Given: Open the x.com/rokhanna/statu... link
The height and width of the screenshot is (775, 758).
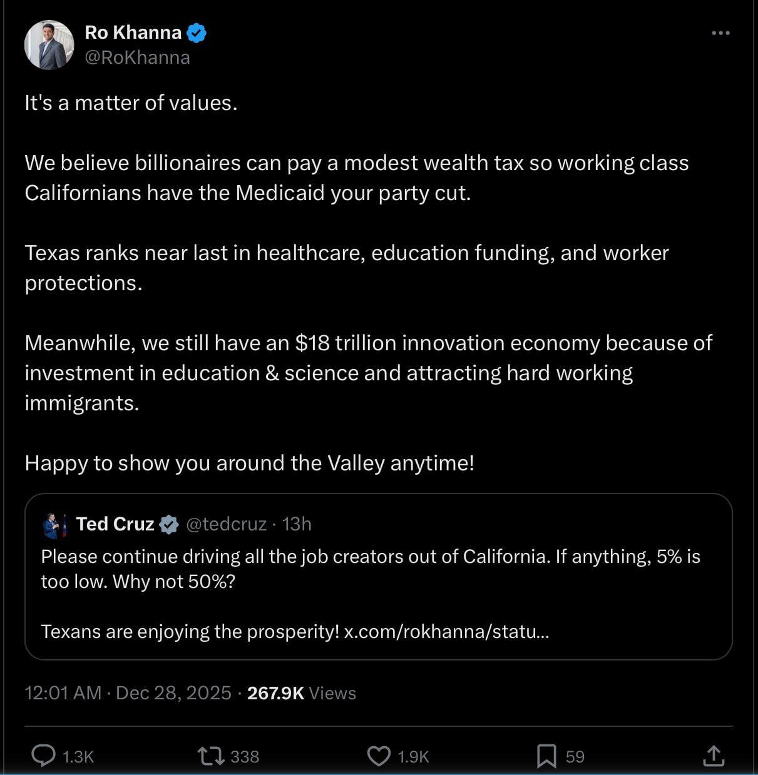Looking at the screenshot, I should pyautogui.click(x=446, y=632).
